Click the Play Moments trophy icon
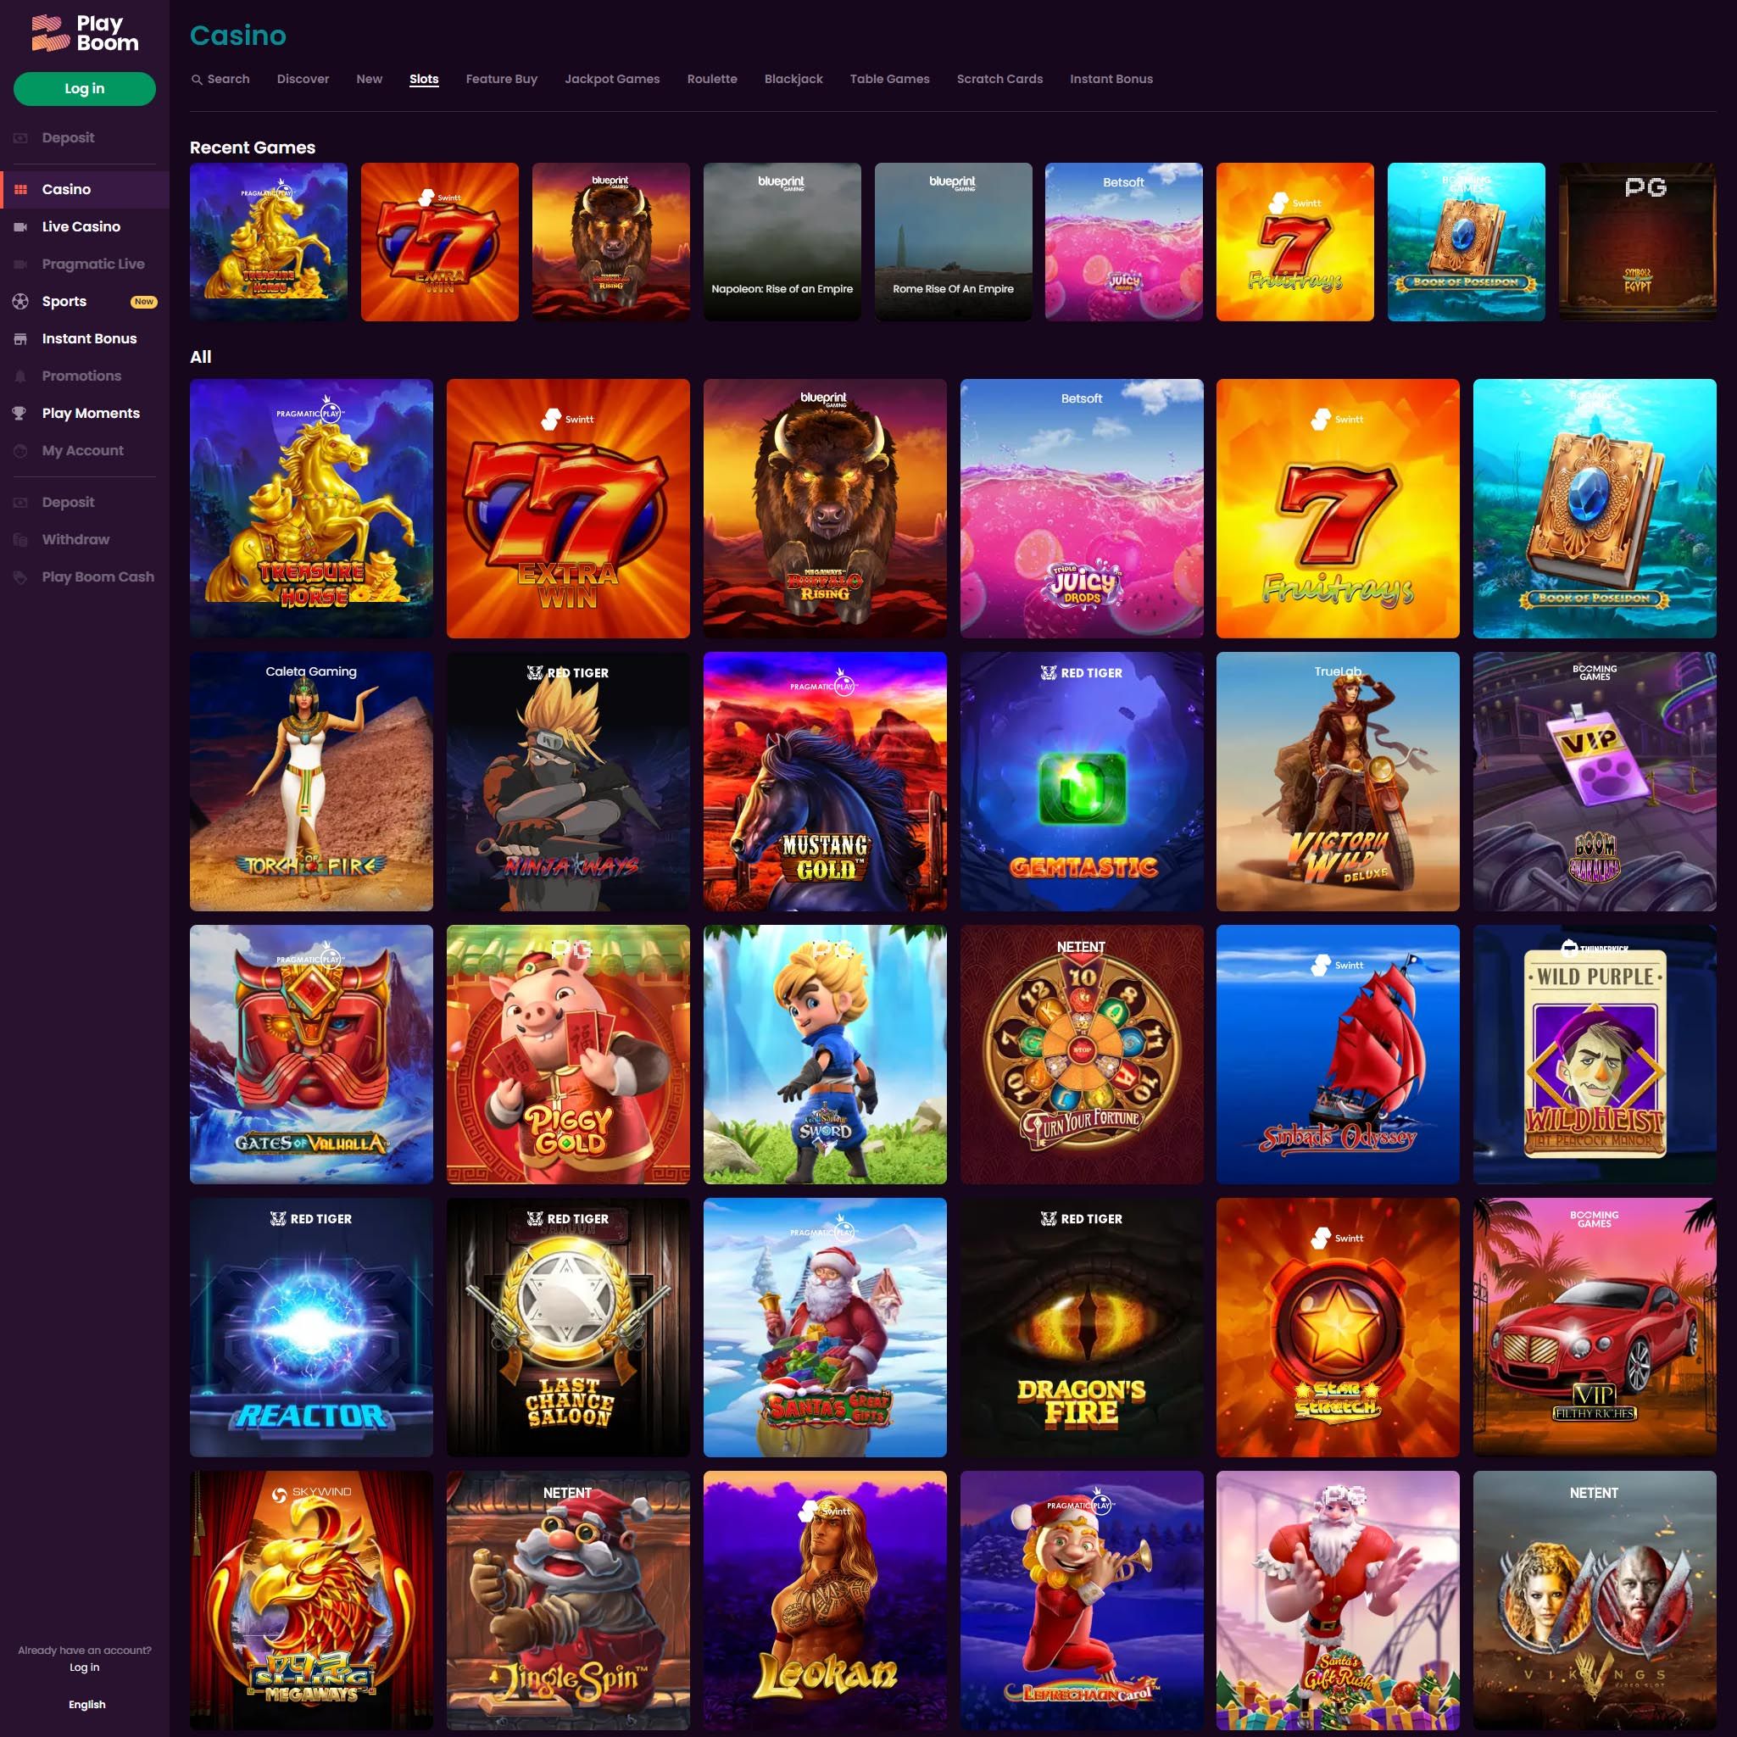Viewport: 1737px width, 1737px height. 20,414
